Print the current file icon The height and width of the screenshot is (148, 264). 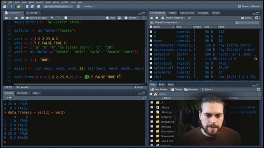click(38, 7)
